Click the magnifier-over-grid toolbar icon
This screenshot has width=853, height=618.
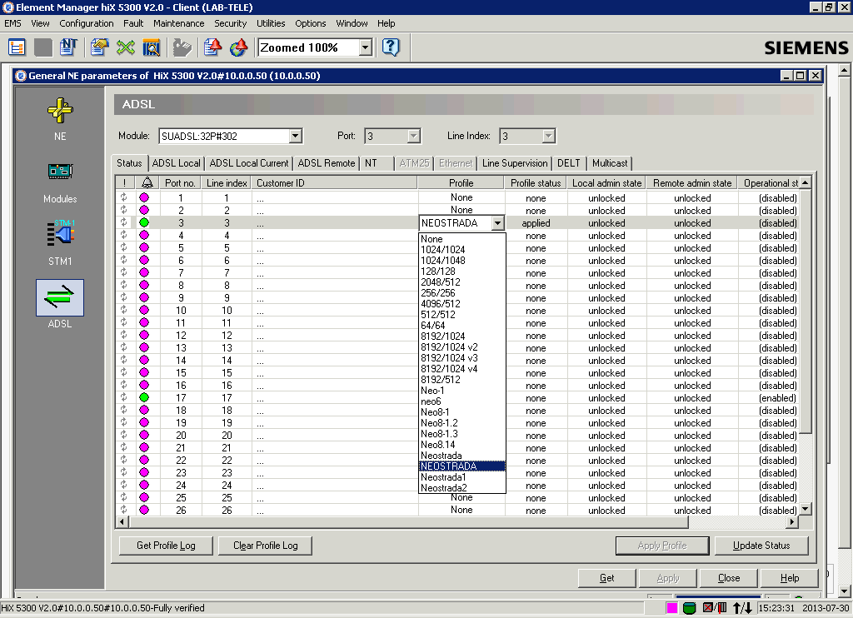click(152, 47)
